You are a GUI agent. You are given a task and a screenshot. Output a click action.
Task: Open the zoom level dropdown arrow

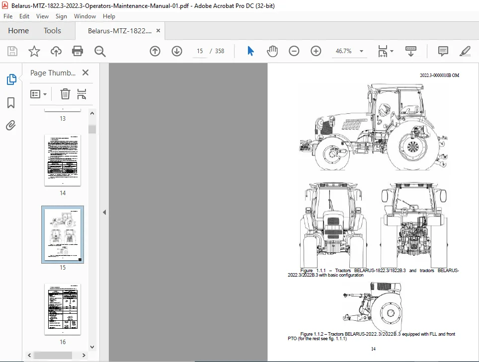(x=361, y=51)
